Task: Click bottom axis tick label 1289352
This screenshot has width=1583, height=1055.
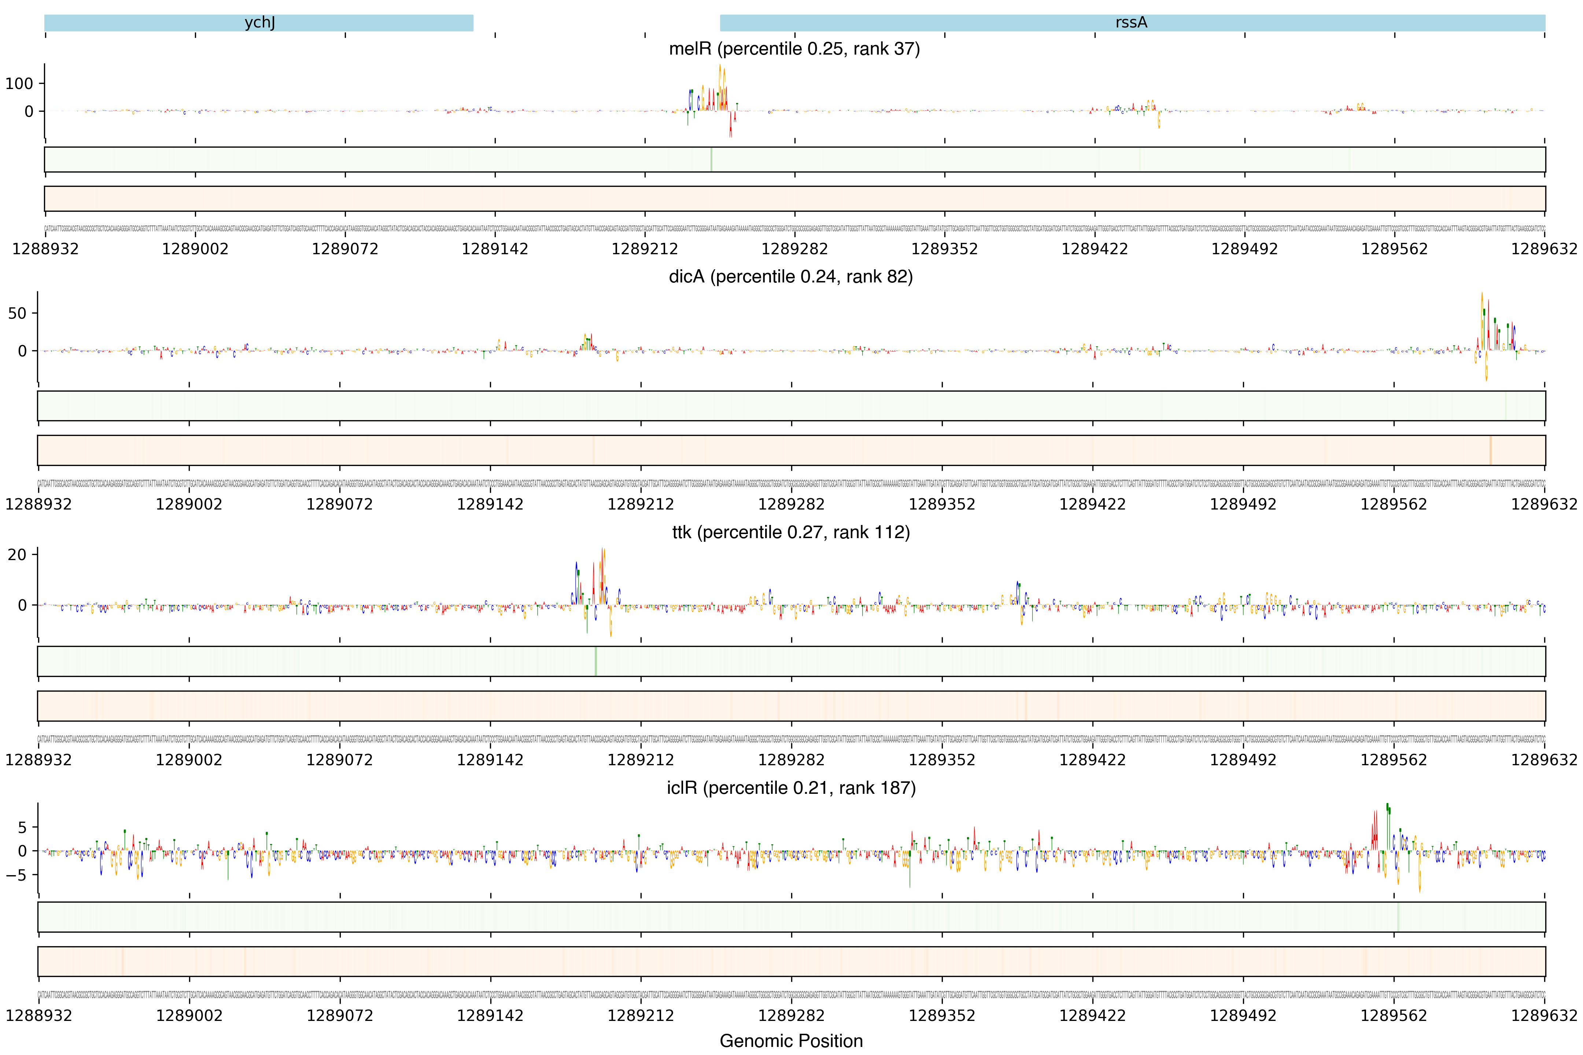Action: (942, 1015)
